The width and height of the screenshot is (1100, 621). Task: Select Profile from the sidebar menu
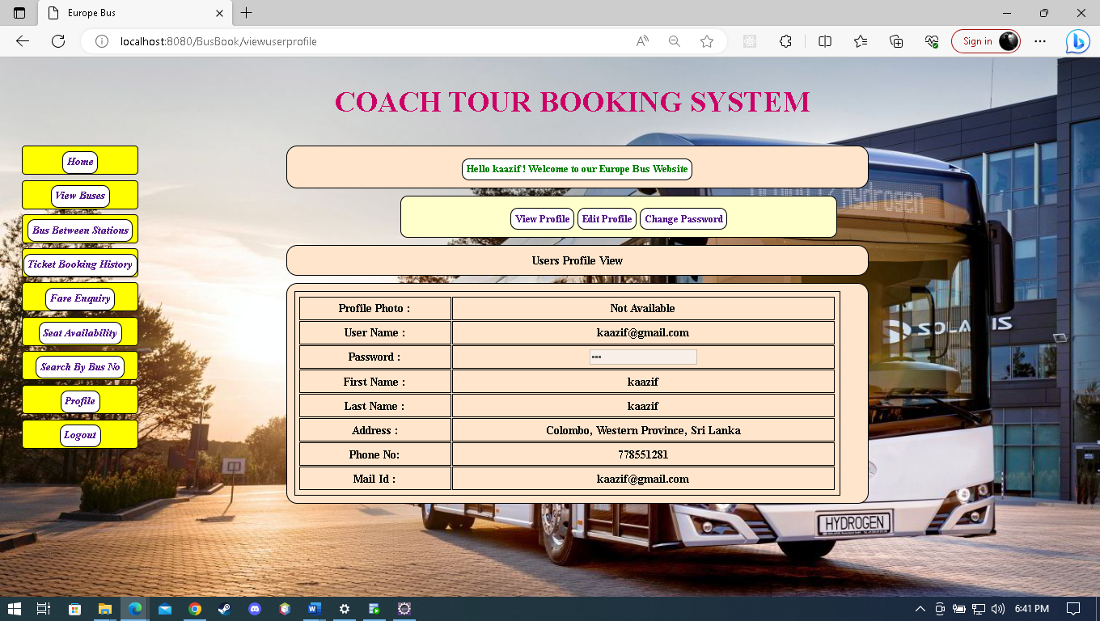point(79,400)
